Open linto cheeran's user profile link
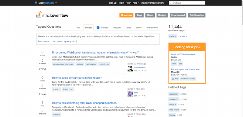The height and width of the screenshot is (117, 243). 139,67
